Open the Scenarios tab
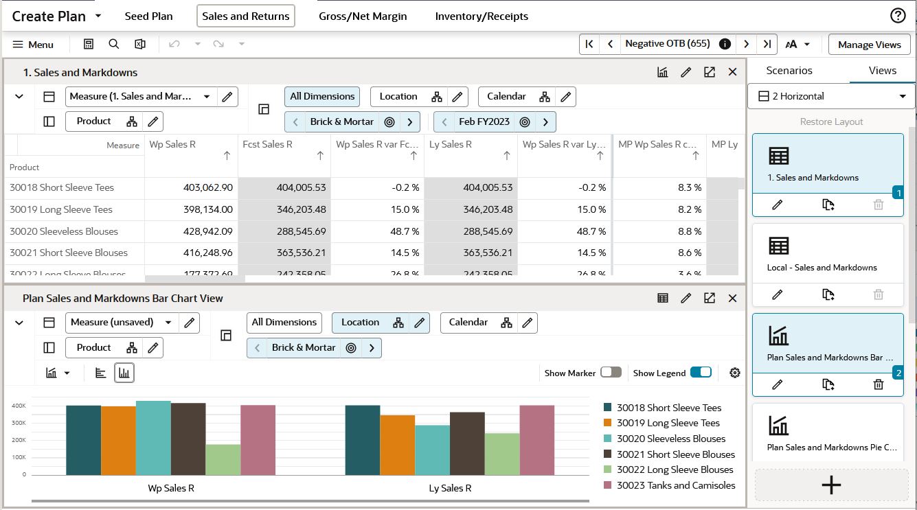This screenshot has width=917, height=510. (x=790, y=70)
